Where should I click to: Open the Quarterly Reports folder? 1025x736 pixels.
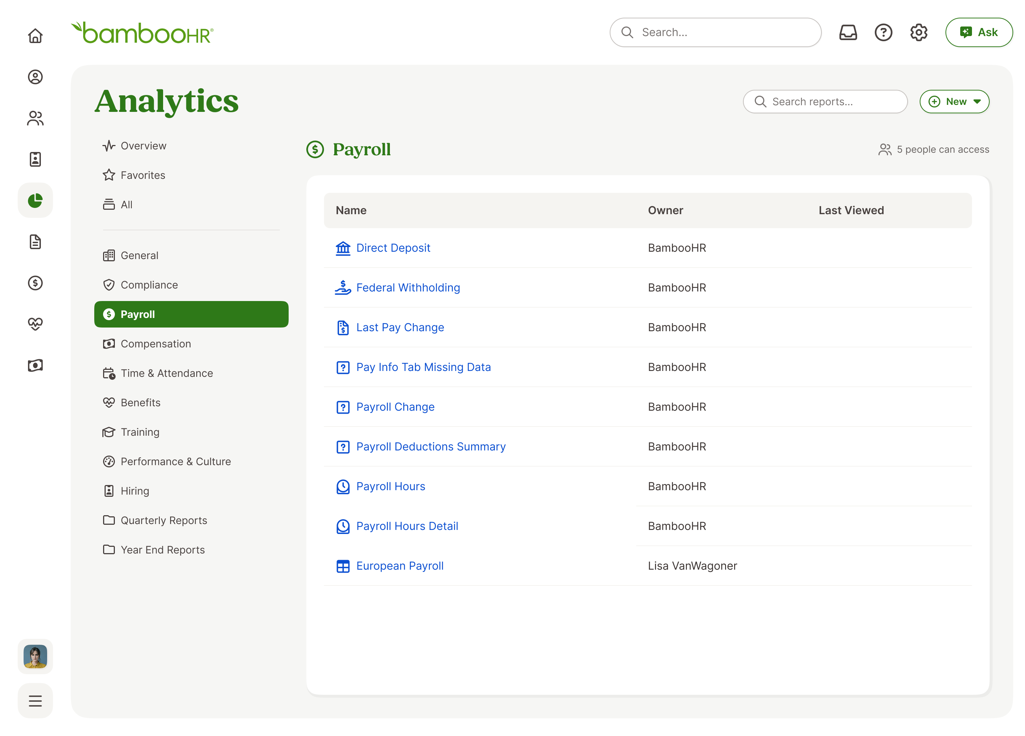[191, 520]
